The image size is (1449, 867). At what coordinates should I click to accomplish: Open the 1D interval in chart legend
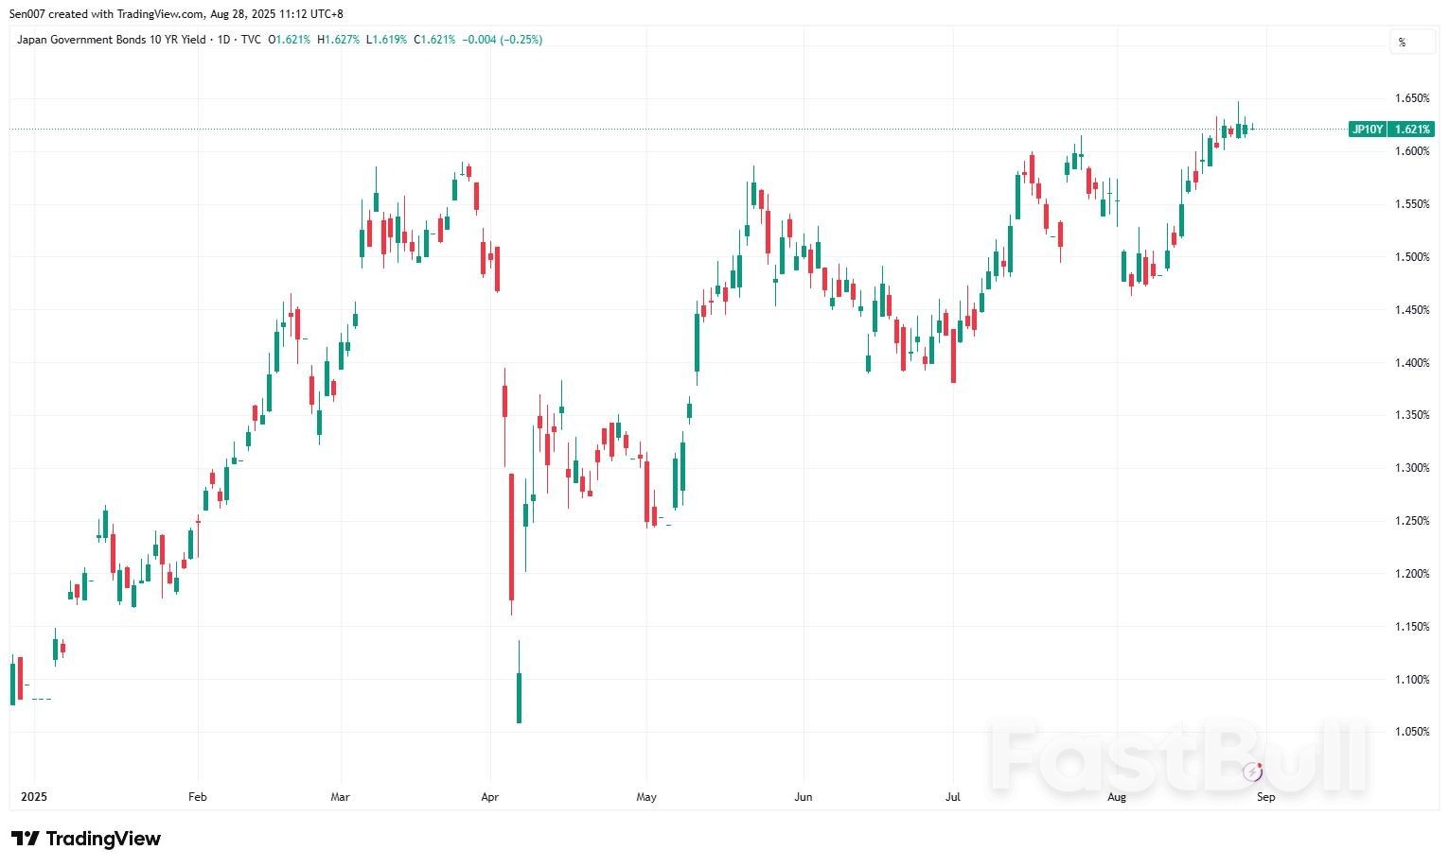pos(224,40)
